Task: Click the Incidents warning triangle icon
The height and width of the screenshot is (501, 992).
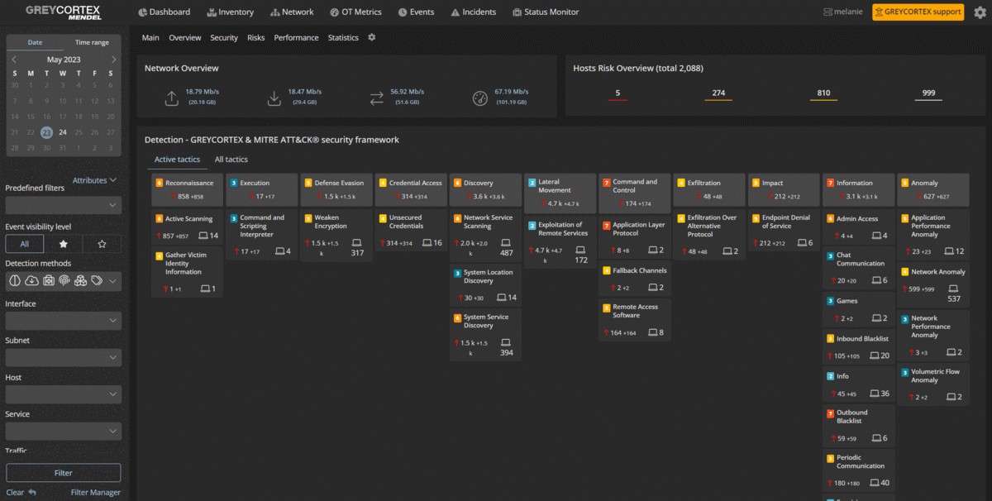Action: (x=455, y=12)
